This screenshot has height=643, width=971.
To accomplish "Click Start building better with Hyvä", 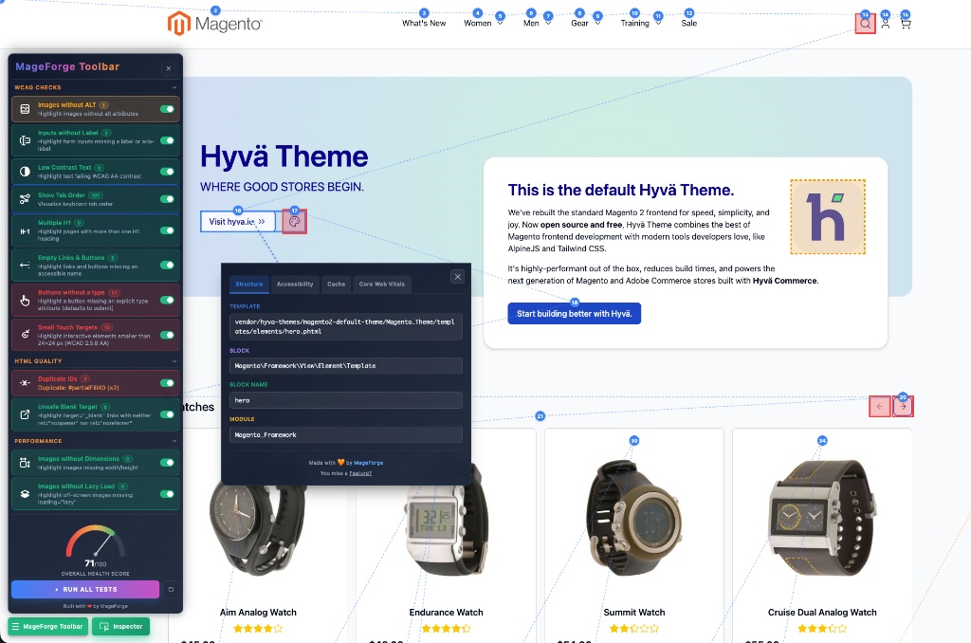I will point(574,314).
